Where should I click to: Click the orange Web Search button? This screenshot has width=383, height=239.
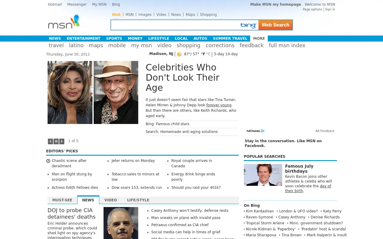[275, 25]
